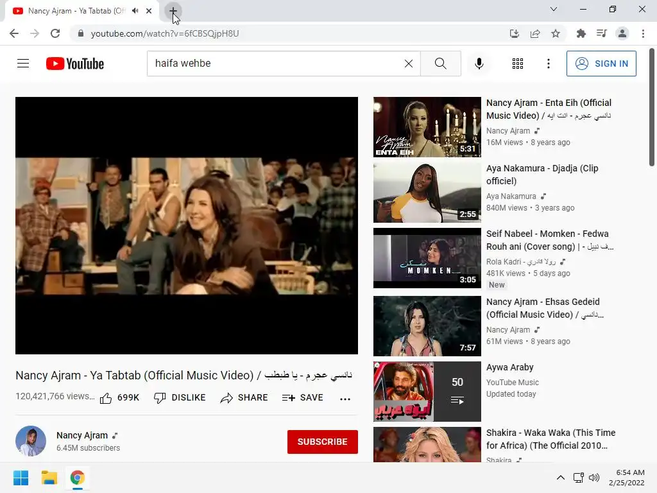
Task: Open Nancy Ajram - Ehsas Gedeid title
Action: pos(545,308)
